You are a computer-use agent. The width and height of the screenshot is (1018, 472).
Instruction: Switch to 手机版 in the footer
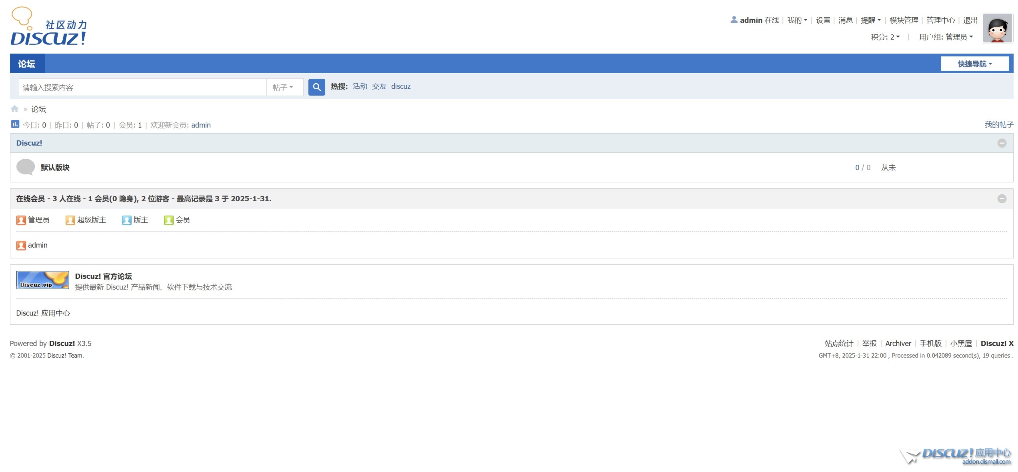pyautogui.click(x=931, y=344)
